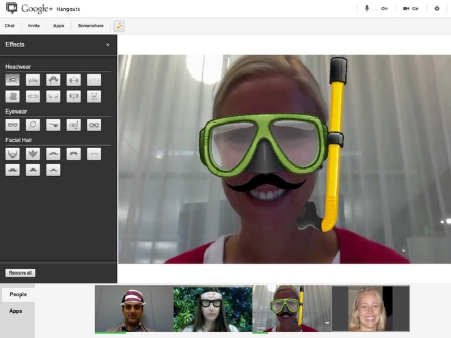Select the man with striped hat thumbnail
The height and width of the screenshot is (338, 451).
tap(133, 309)
